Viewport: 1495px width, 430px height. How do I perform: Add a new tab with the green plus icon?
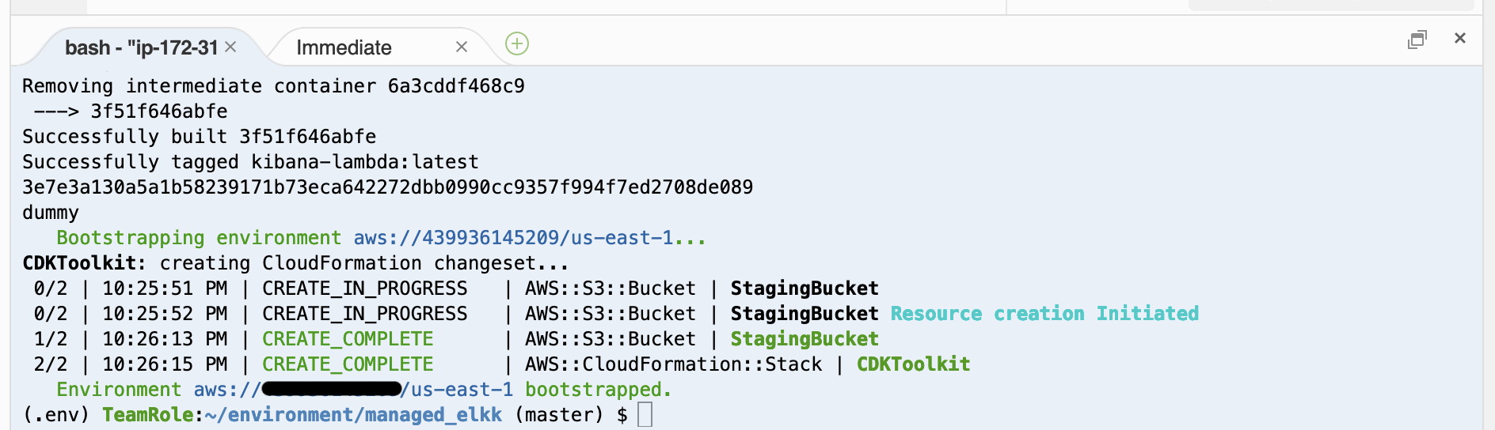pyautogui.click(x=517, y=43)
